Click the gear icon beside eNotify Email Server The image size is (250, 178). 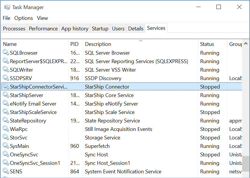tap(6, 103)
